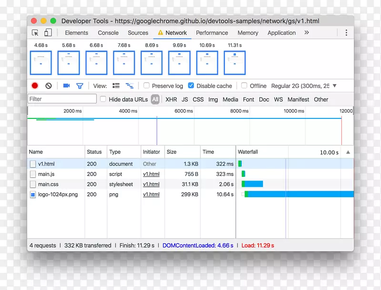Image resolution: width=381 pixels, height=290 pixels.
Task: Toggle the overview waterfall view icon
Action: pyautogui.click(x=130, y=86)
